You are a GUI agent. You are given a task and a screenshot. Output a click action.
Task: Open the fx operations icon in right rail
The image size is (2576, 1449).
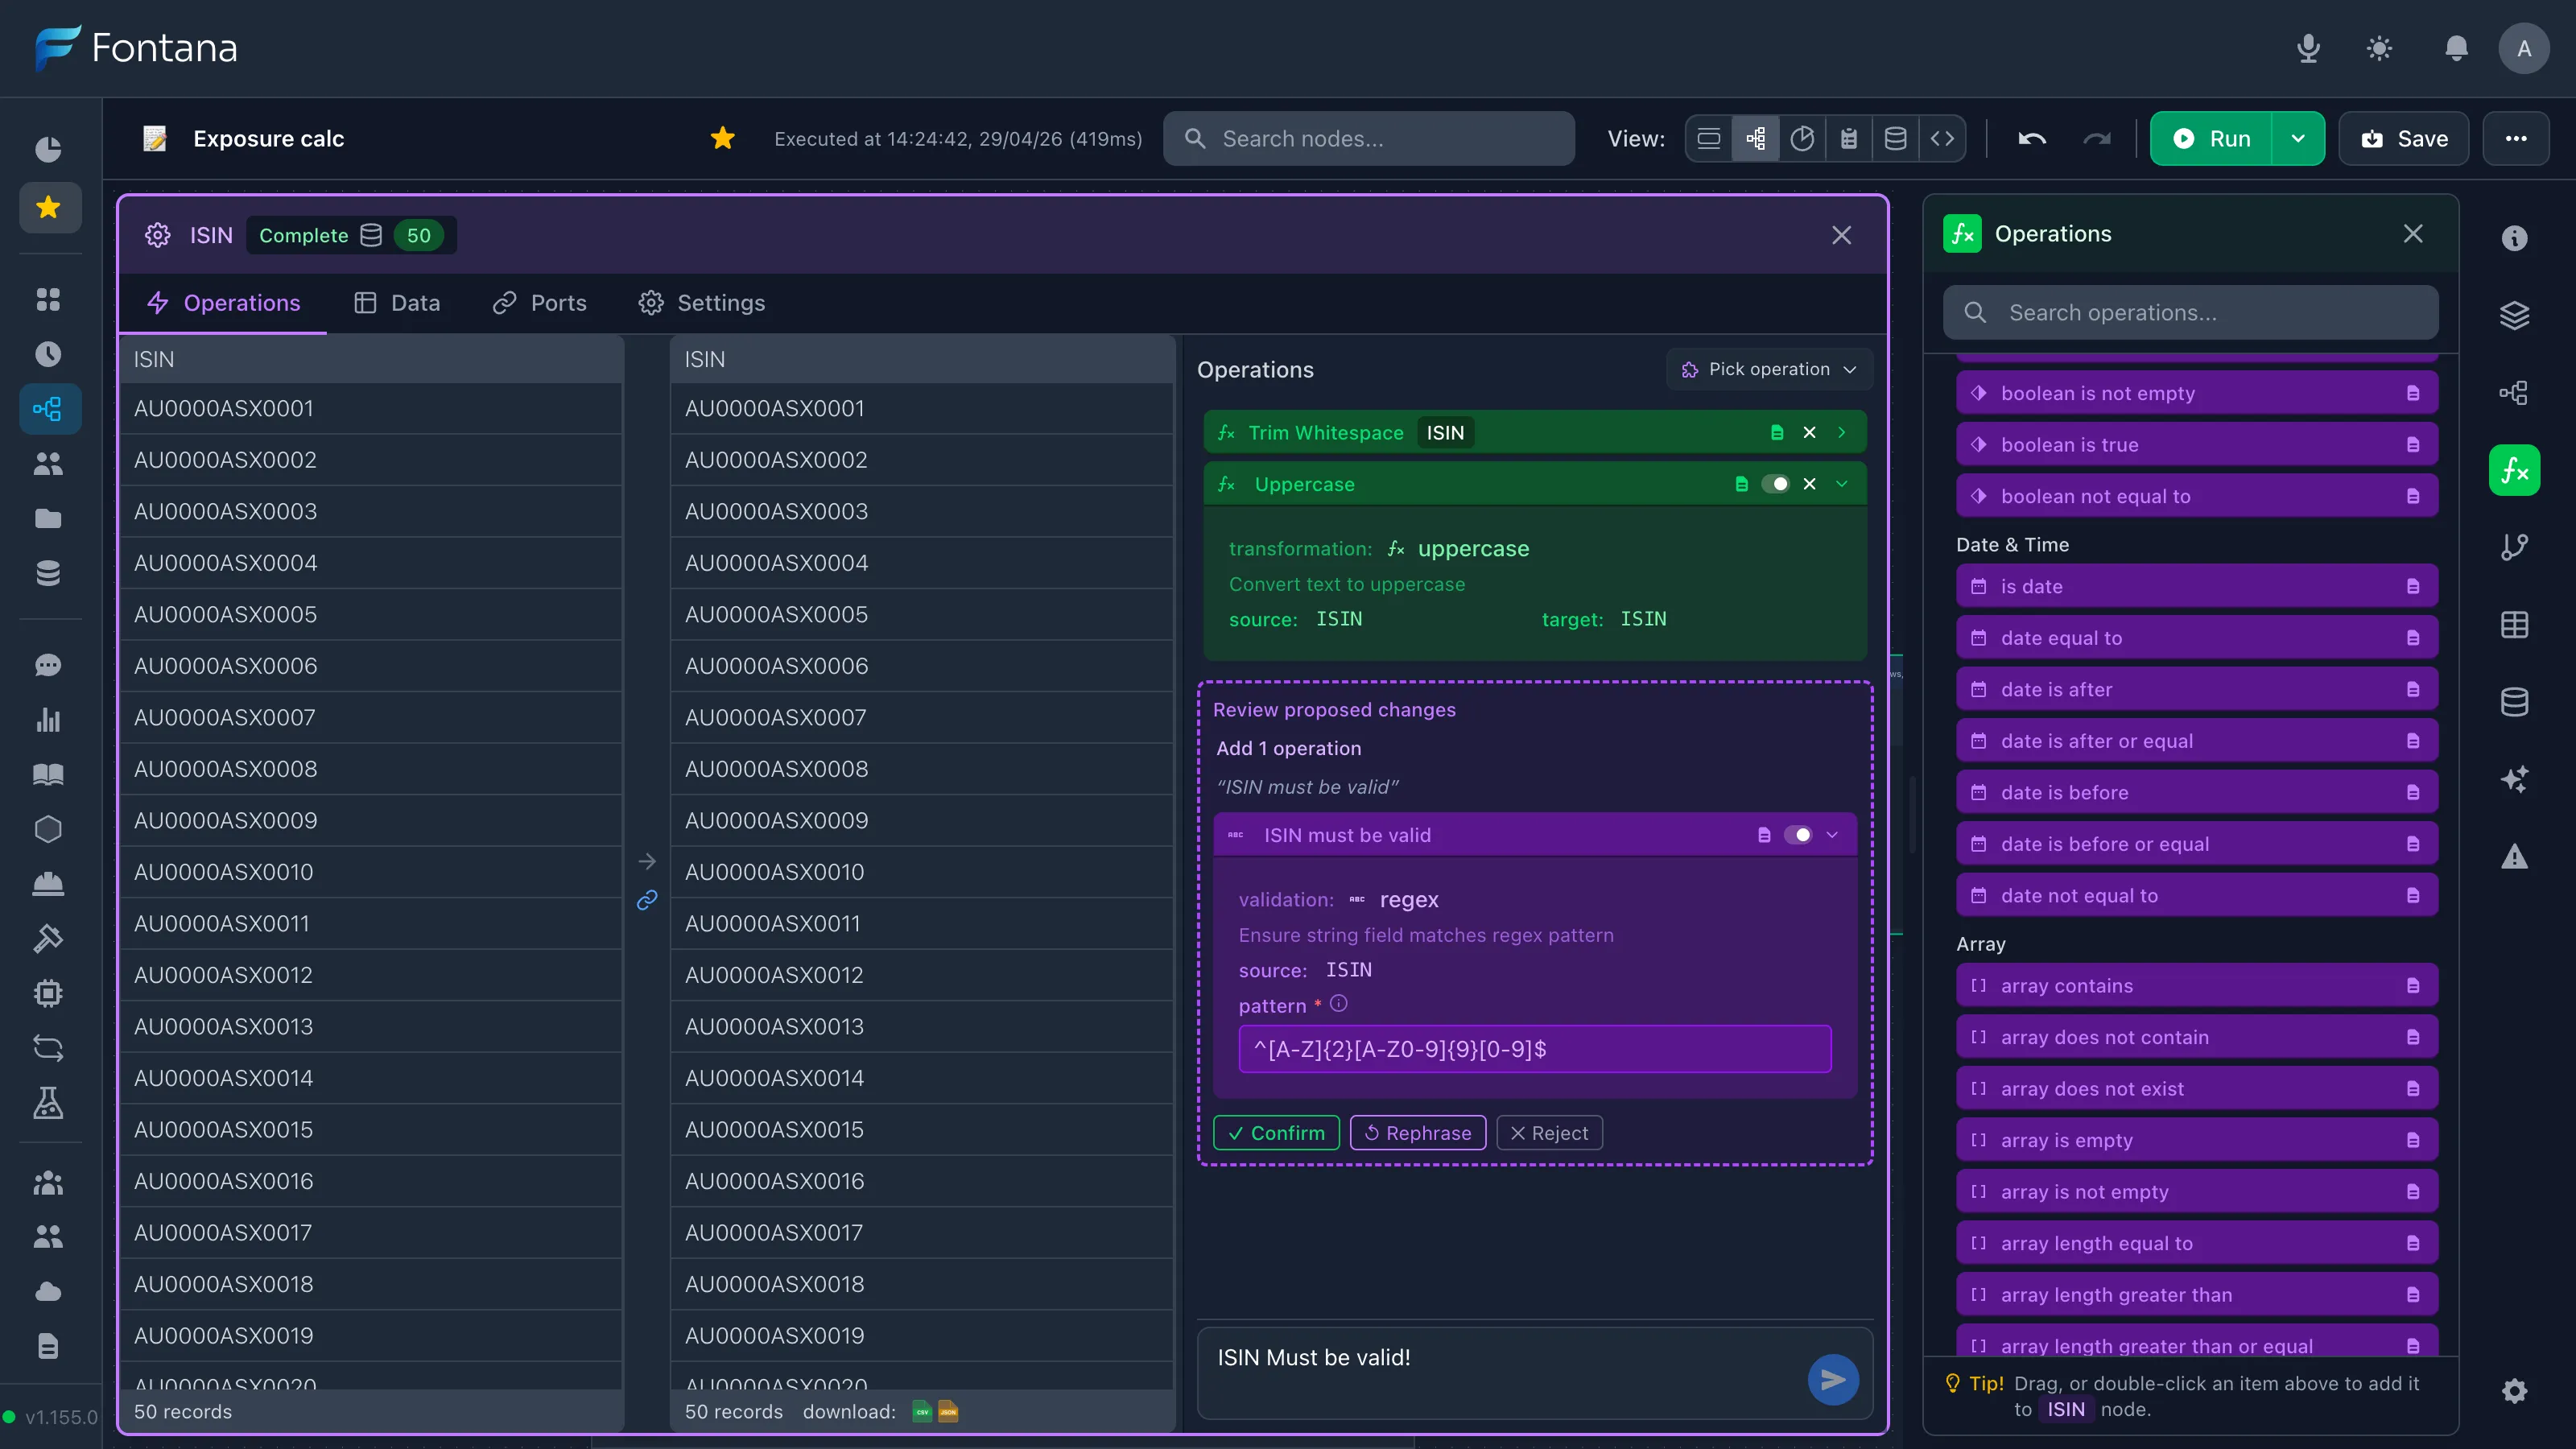2514,470
